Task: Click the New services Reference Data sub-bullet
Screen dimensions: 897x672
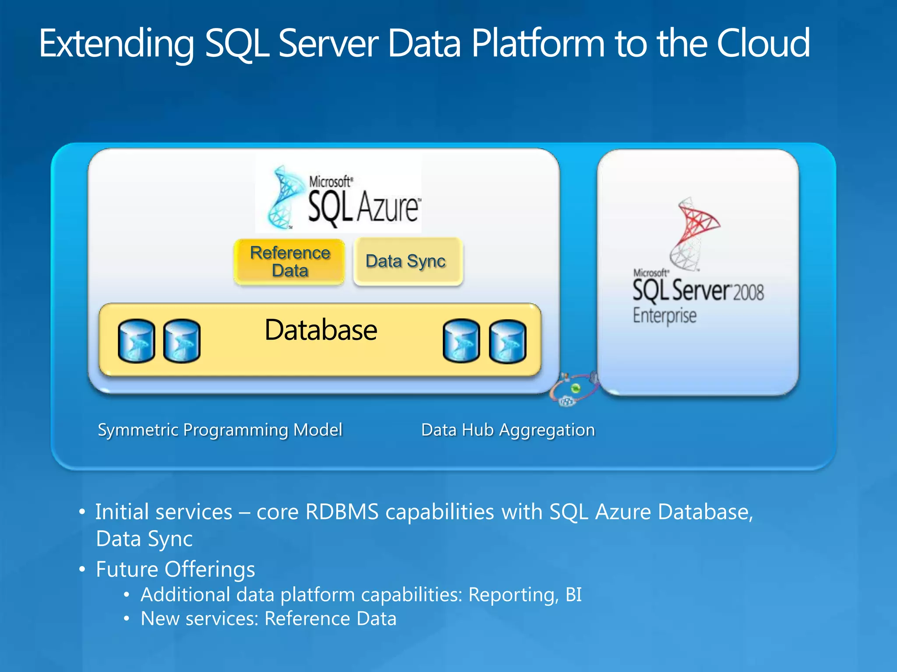Action: tap(268, 619)
